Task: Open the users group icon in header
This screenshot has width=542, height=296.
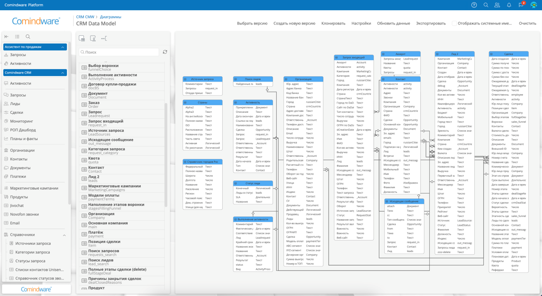Action: 497,5
